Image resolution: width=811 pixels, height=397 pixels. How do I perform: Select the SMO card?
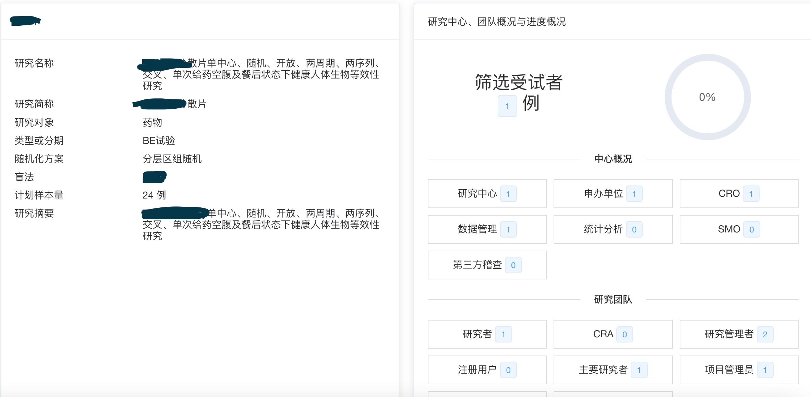[738, 229]
